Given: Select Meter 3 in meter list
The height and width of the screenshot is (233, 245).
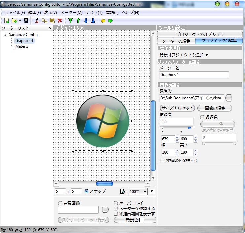Looking at the screenshot, I should pyautogui.click(x=22, y=46).
